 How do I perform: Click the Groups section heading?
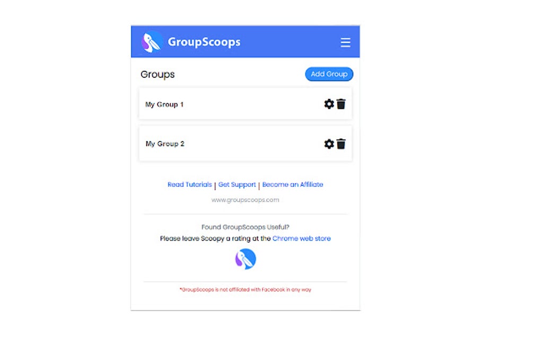click(x=158, y=74)
